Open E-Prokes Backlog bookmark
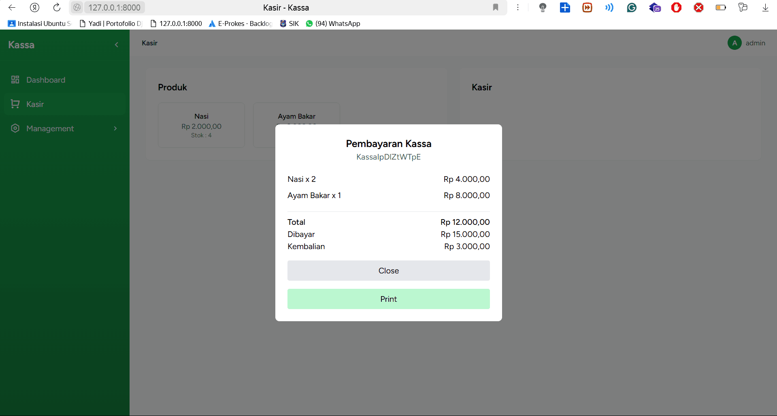The width and height of the screenshot is (777, 416). 240,23
